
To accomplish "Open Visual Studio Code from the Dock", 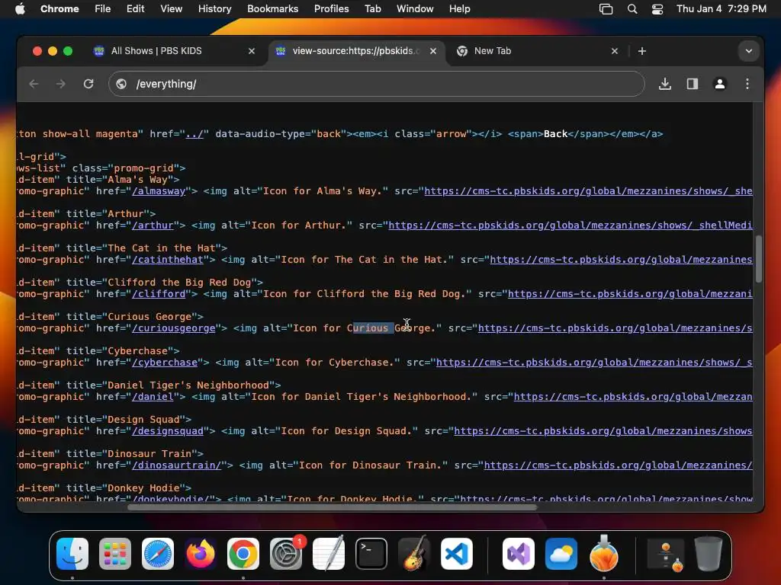I will tap(457, 554).
